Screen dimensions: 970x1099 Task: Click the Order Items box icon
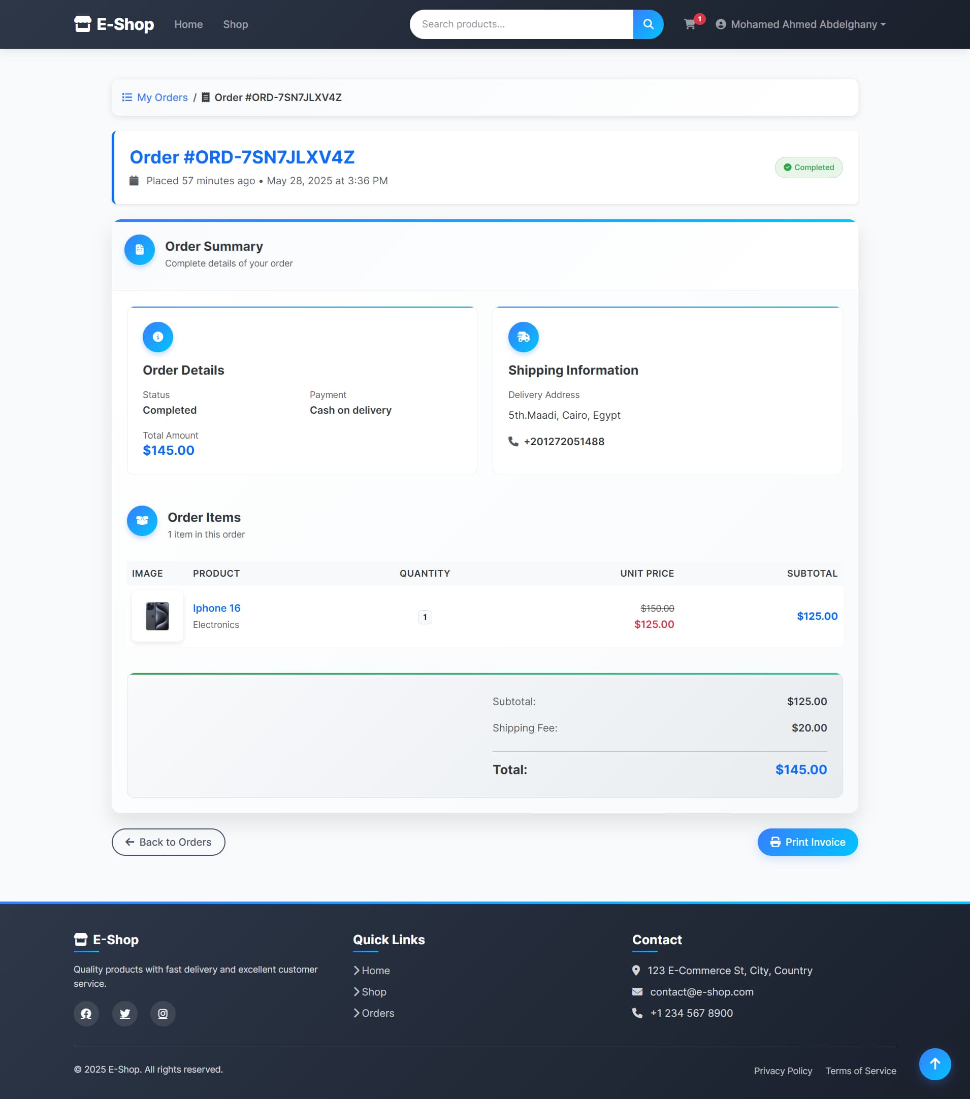(x=142, y=520)
